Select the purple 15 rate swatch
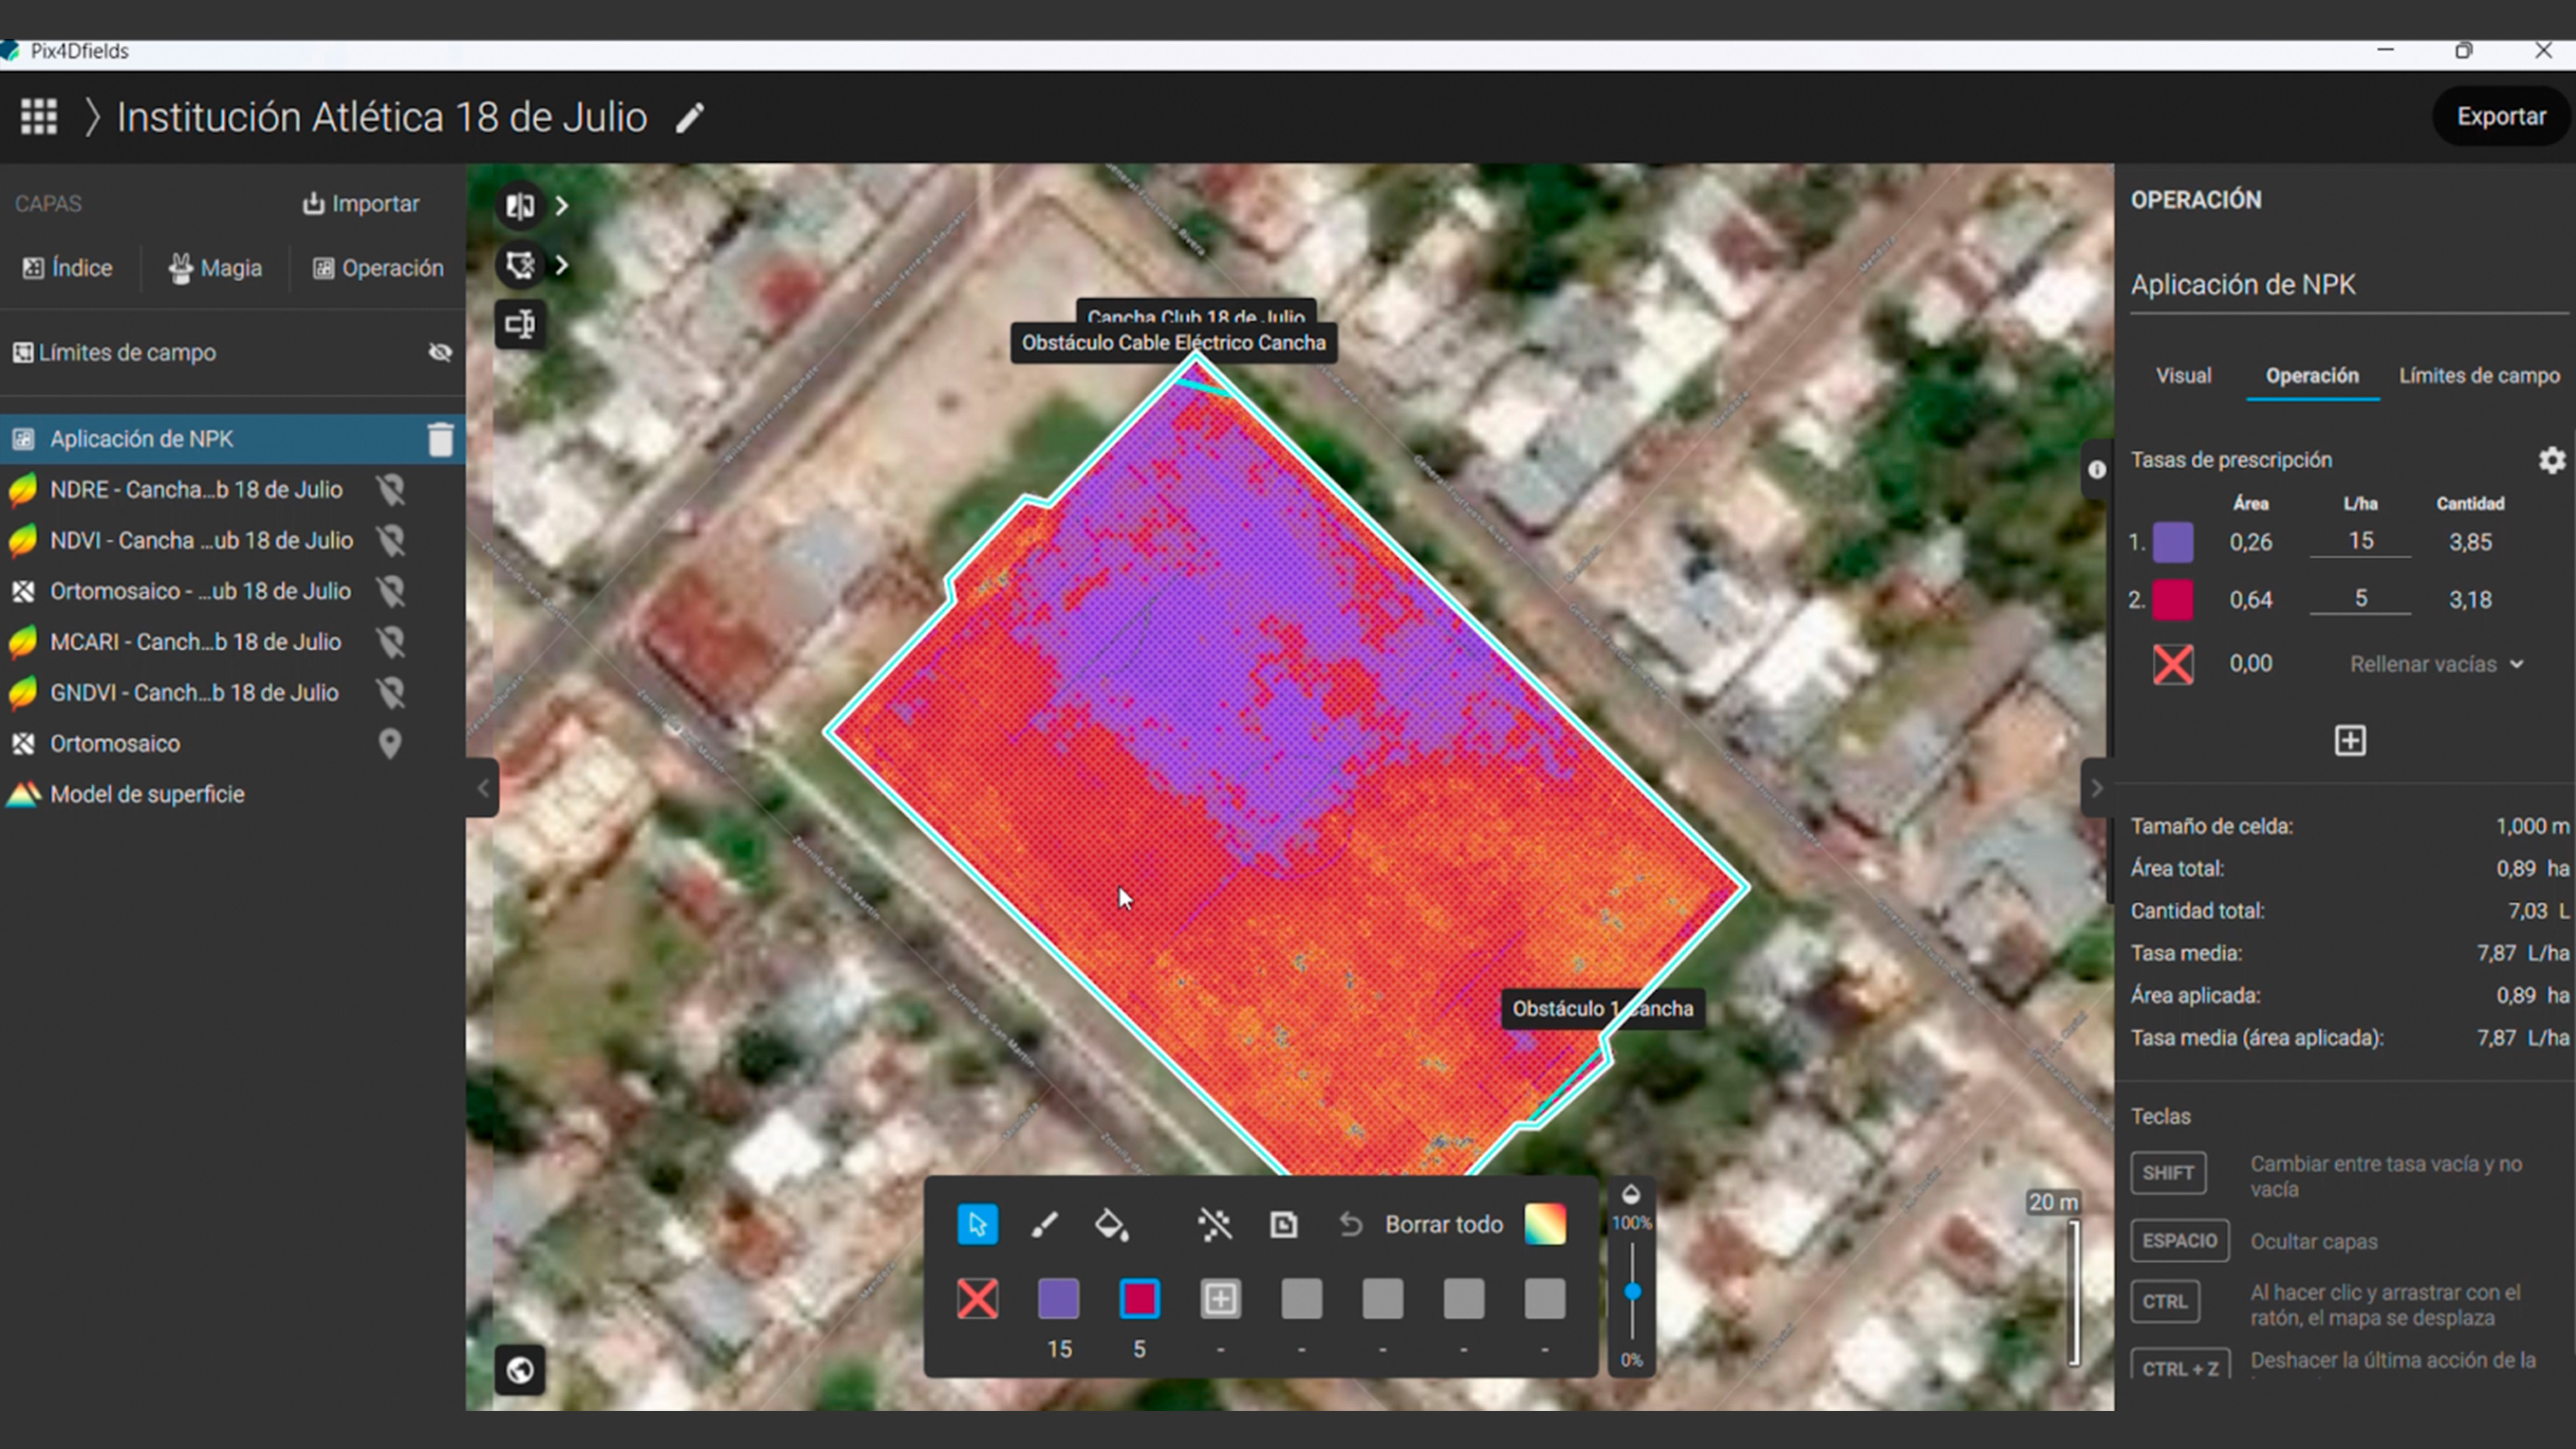Image resolution: width=2576 pixels, height=1449 pixels. point(1058,1298)
